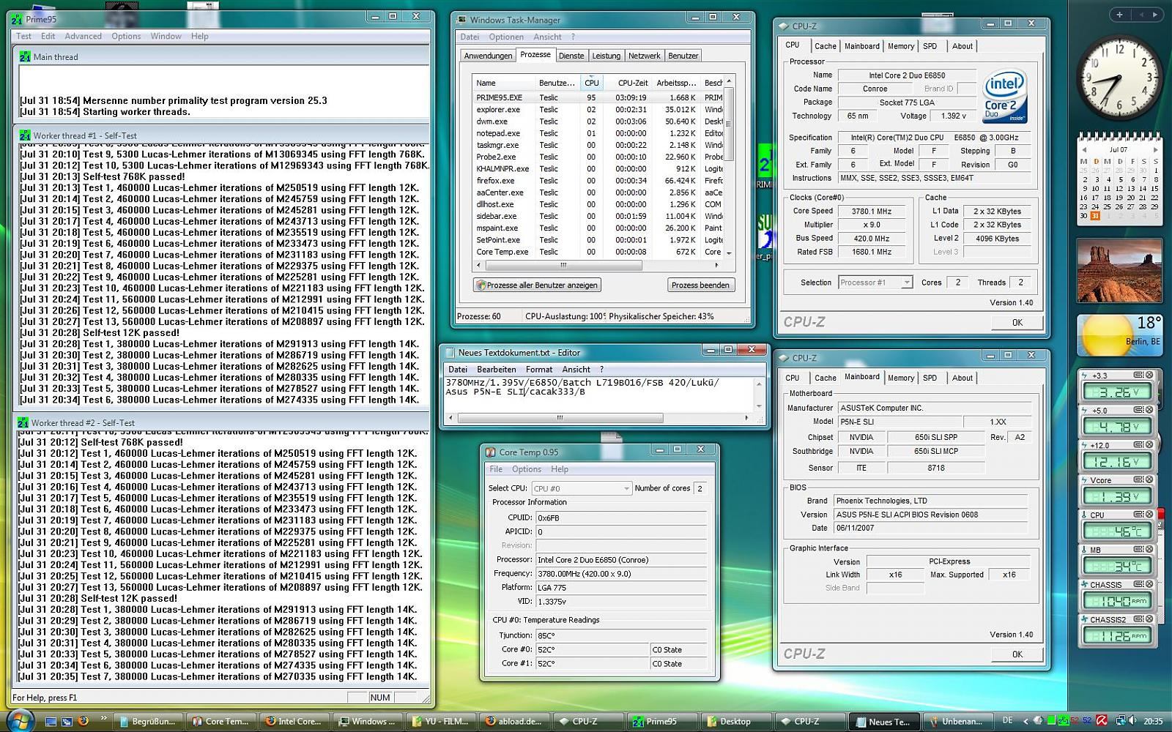This screenshot has width=1172, height=732.
Task: Open About tab in CPU-Z motherboard window
Action: point(962,378)
